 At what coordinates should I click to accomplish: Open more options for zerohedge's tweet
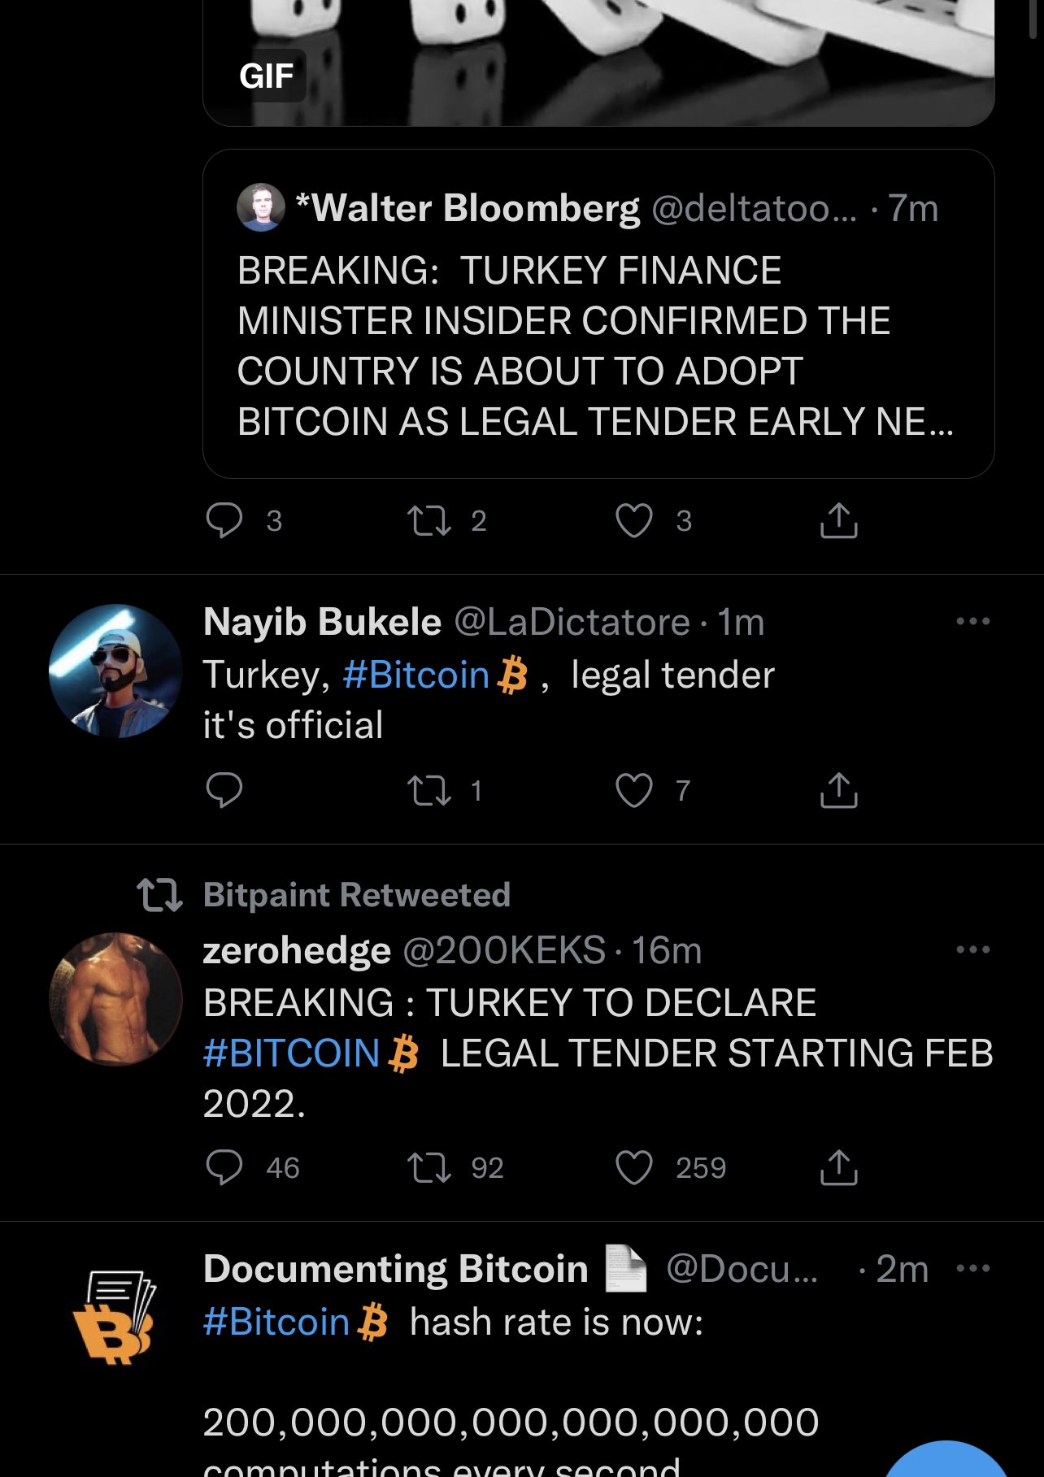click(x=973, y=949)
